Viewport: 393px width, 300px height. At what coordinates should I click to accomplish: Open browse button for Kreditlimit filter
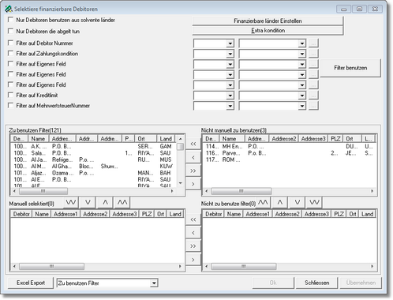point(313,96)
